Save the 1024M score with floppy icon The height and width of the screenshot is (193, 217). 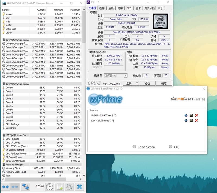coord(191,115)
